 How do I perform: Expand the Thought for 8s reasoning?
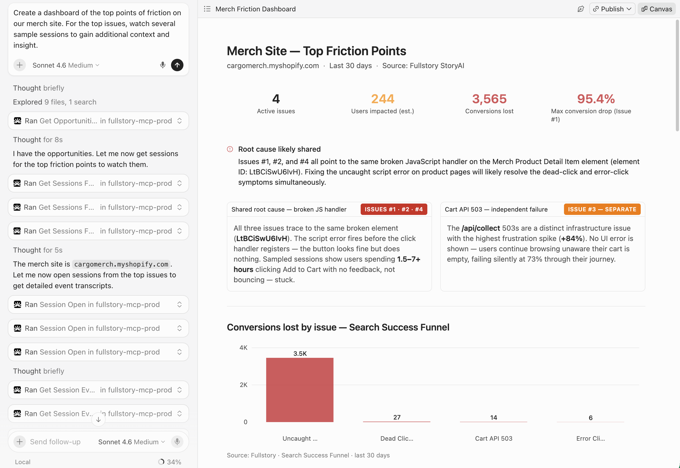click(38, 140)
